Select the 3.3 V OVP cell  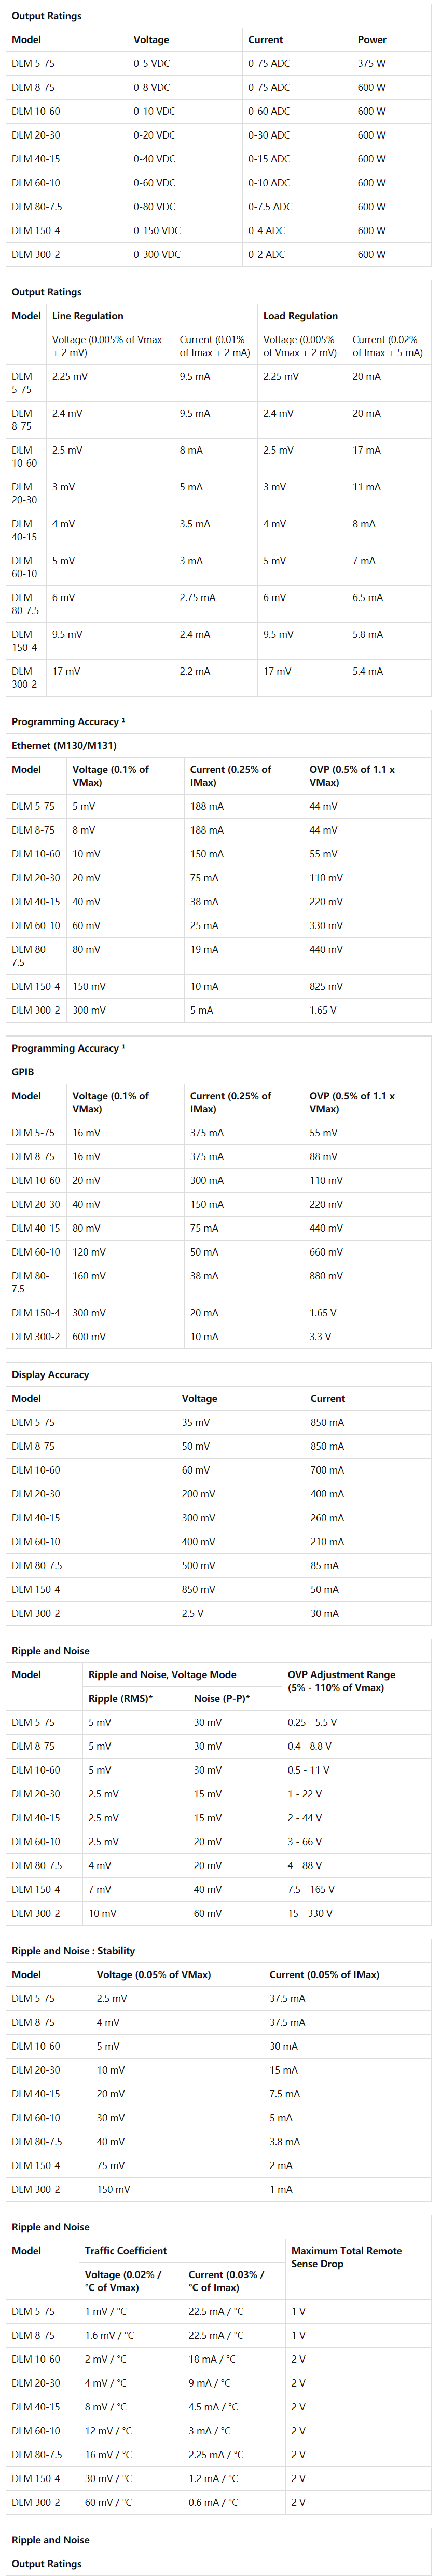point(321,1337)
